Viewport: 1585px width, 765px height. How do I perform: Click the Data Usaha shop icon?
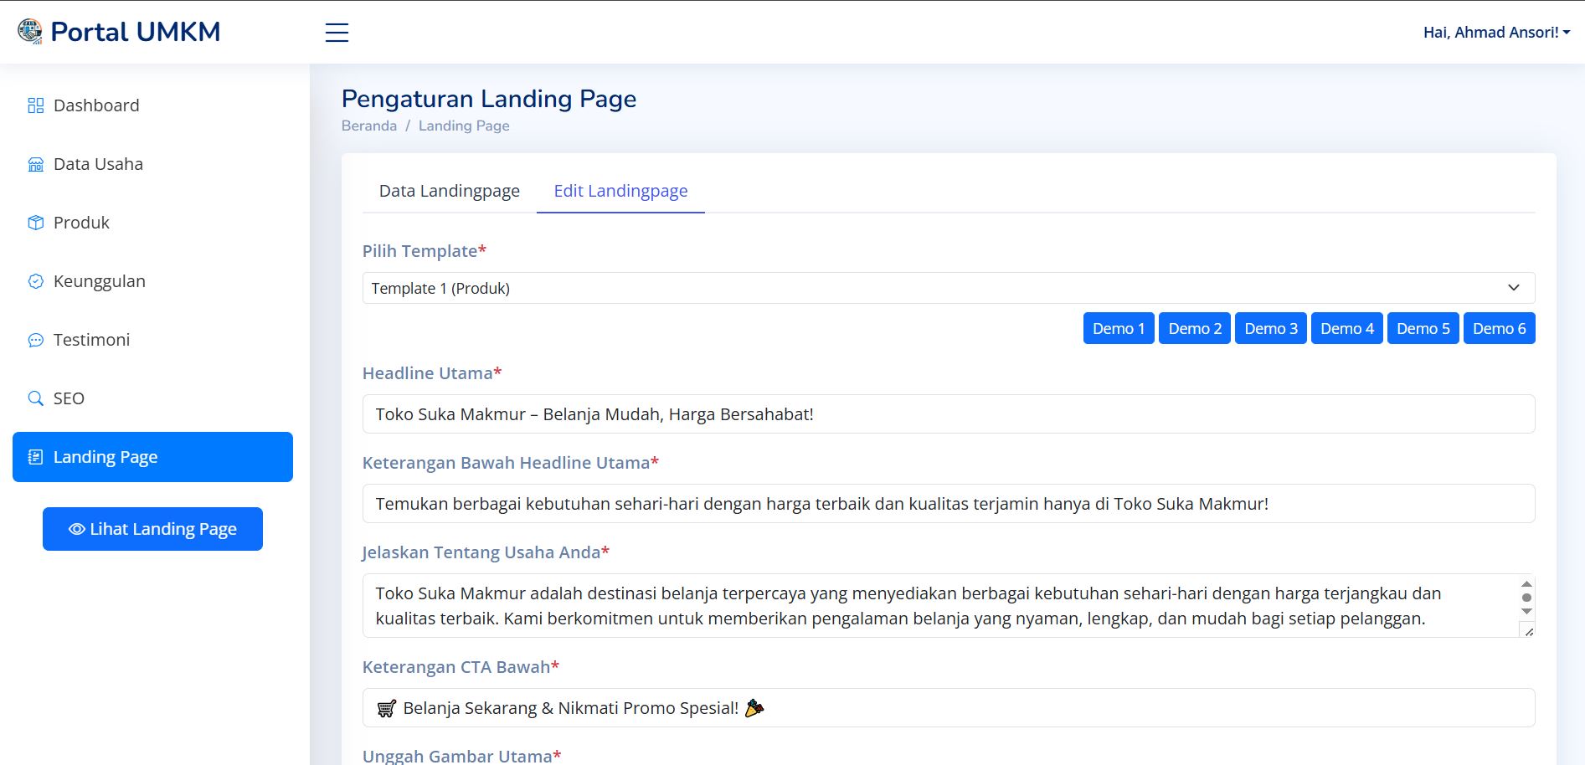pos(35,164)
